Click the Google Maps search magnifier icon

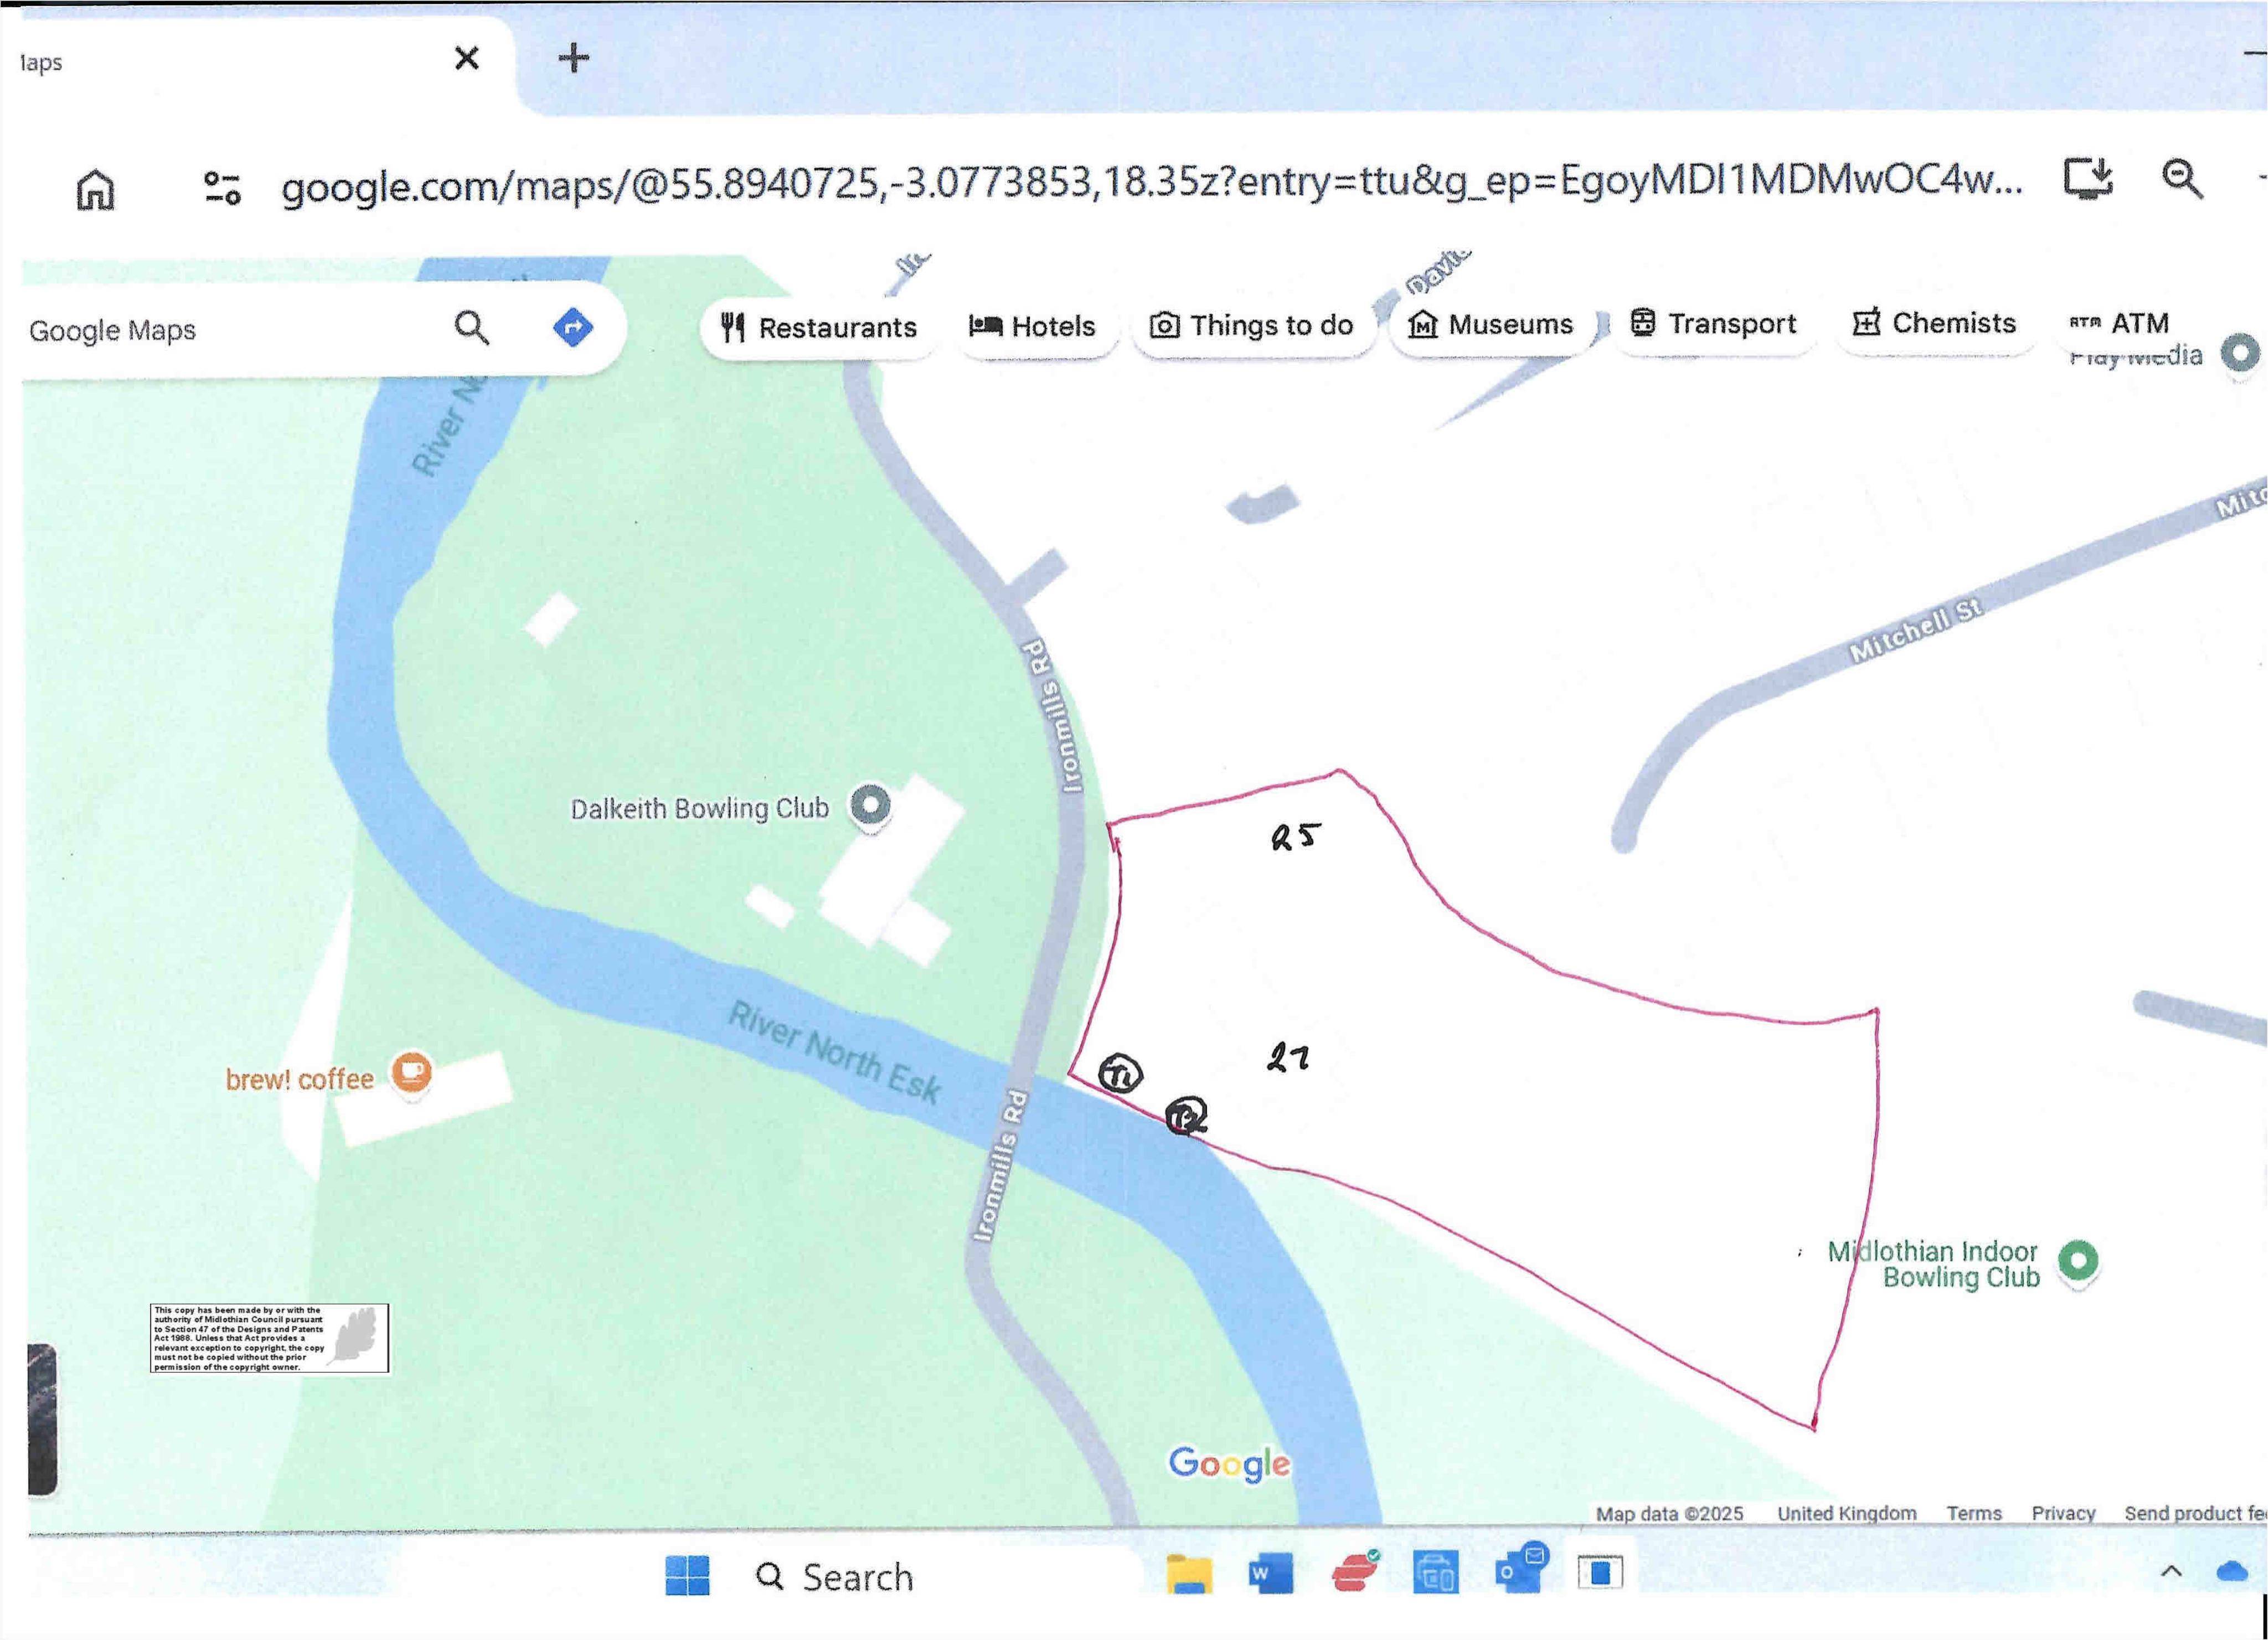tap(471, 327)
